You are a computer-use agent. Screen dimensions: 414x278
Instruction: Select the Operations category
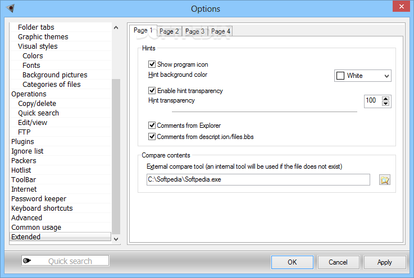[61, 94]
